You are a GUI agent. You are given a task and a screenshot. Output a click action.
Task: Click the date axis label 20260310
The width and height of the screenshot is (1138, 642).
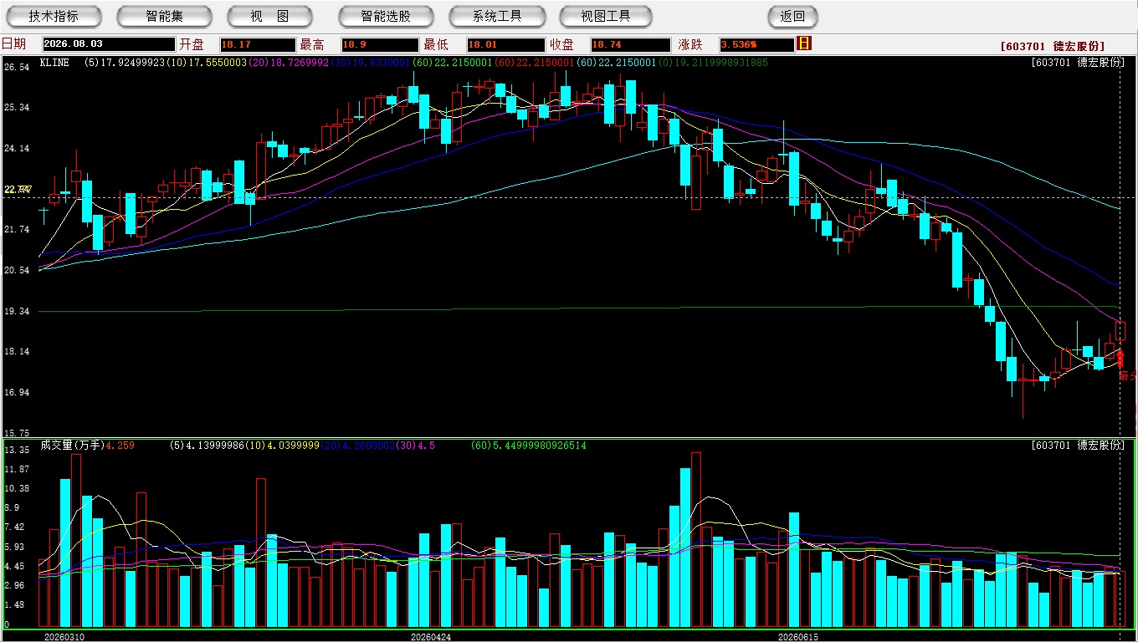(x=64, y=637)
